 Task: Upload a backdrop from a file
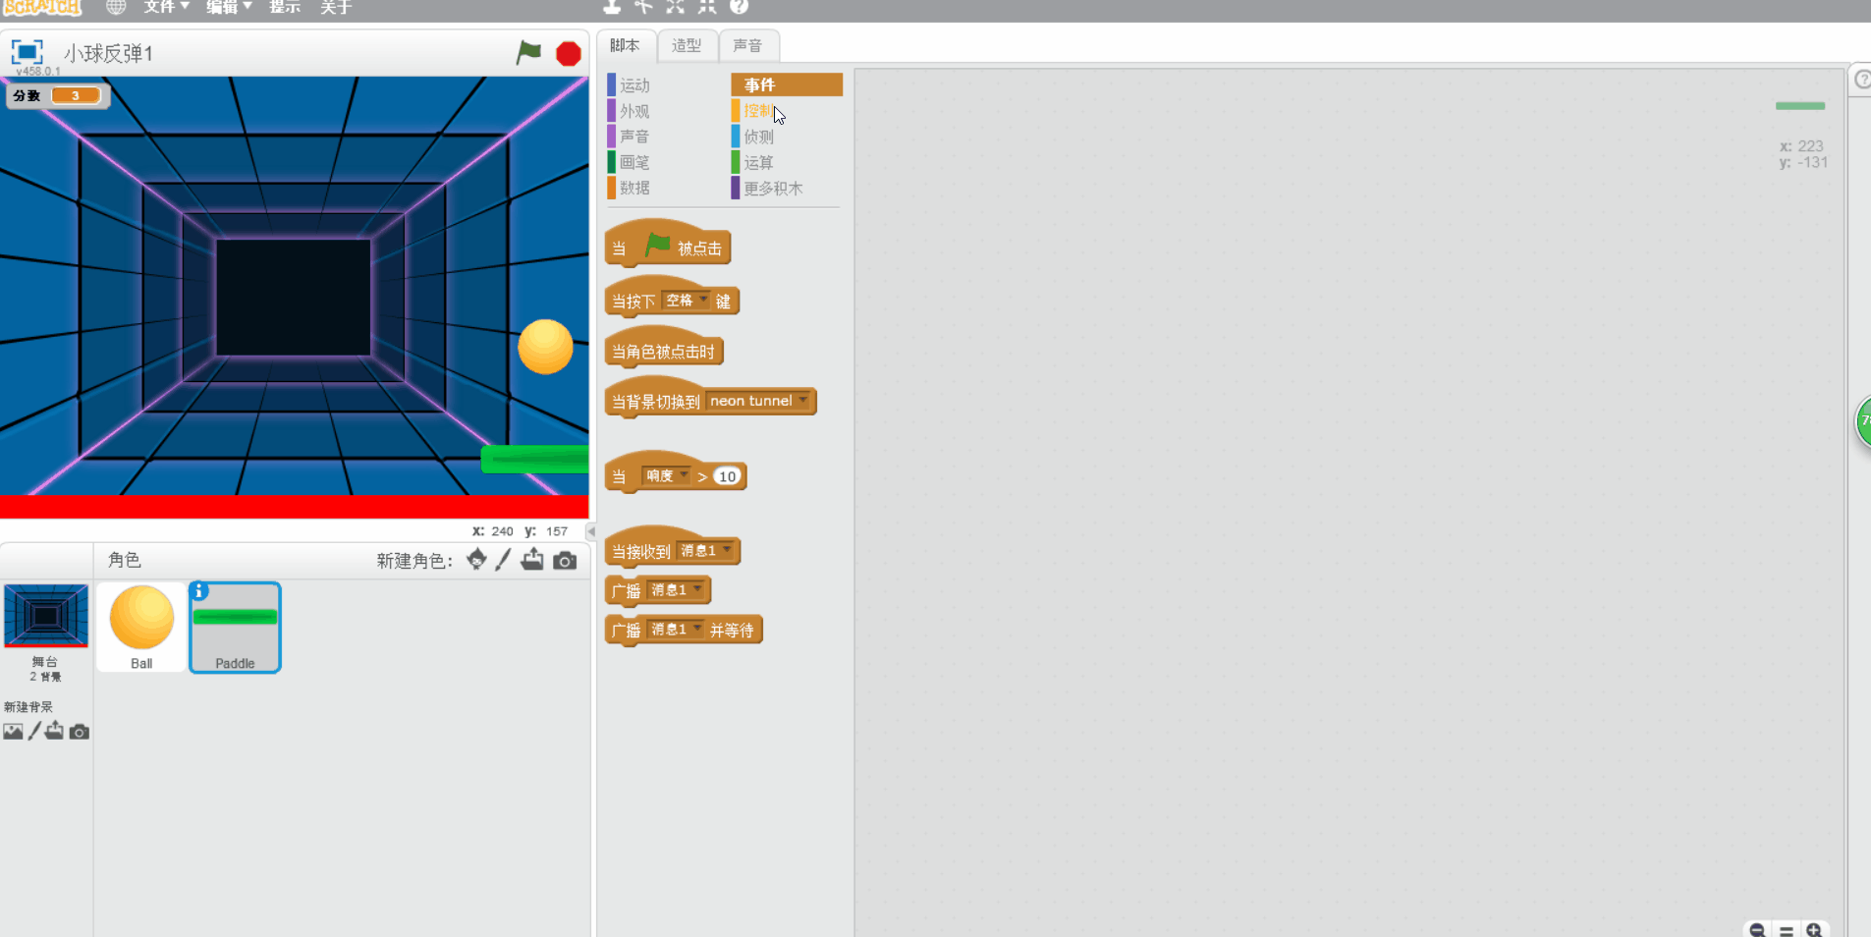55,731
